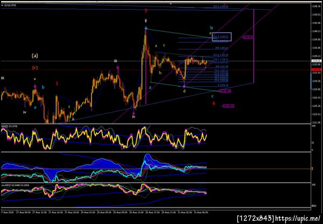Select the 1140.21 price axis value
This screenshot has height=224, width=323.
[x=315, y=31]
